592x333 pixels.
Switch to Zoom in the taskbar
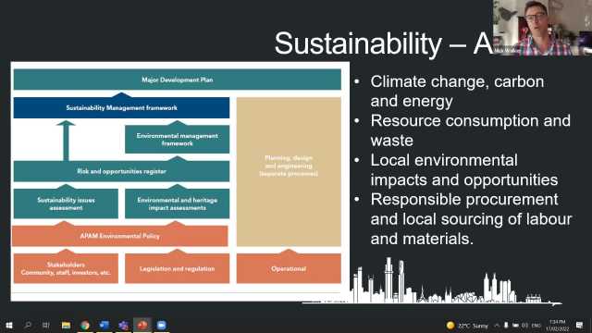click(161, 325)
